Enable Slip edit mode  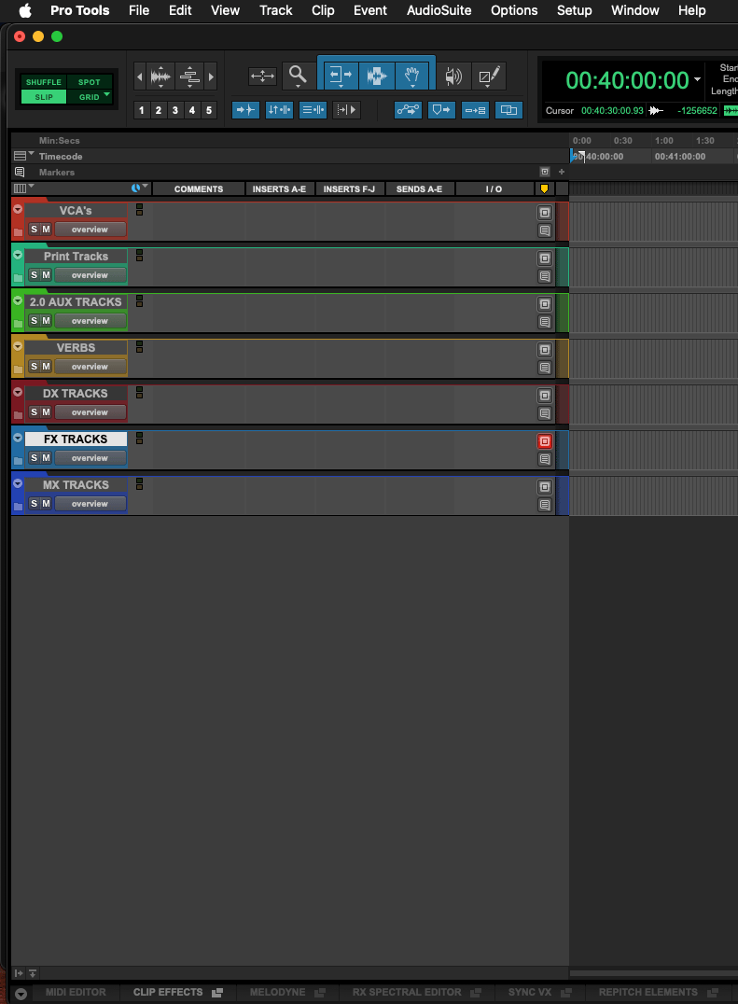[x=44, y=97]
